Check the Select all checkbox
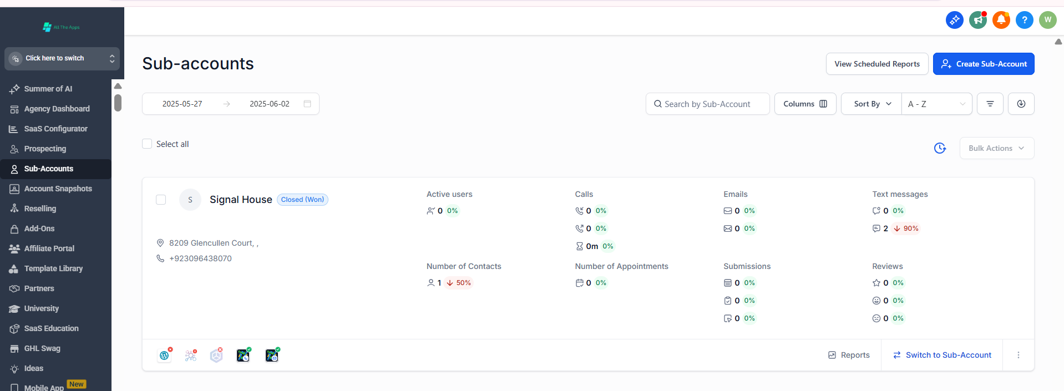 pyautogui.click(x=147, y=144)
